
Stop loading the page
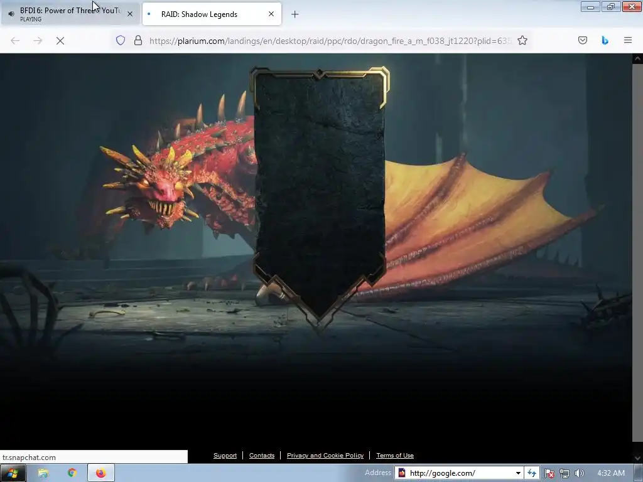60,41
